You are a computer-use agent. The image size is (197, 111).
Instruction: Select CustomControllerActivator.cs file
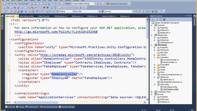coord(171,75)
